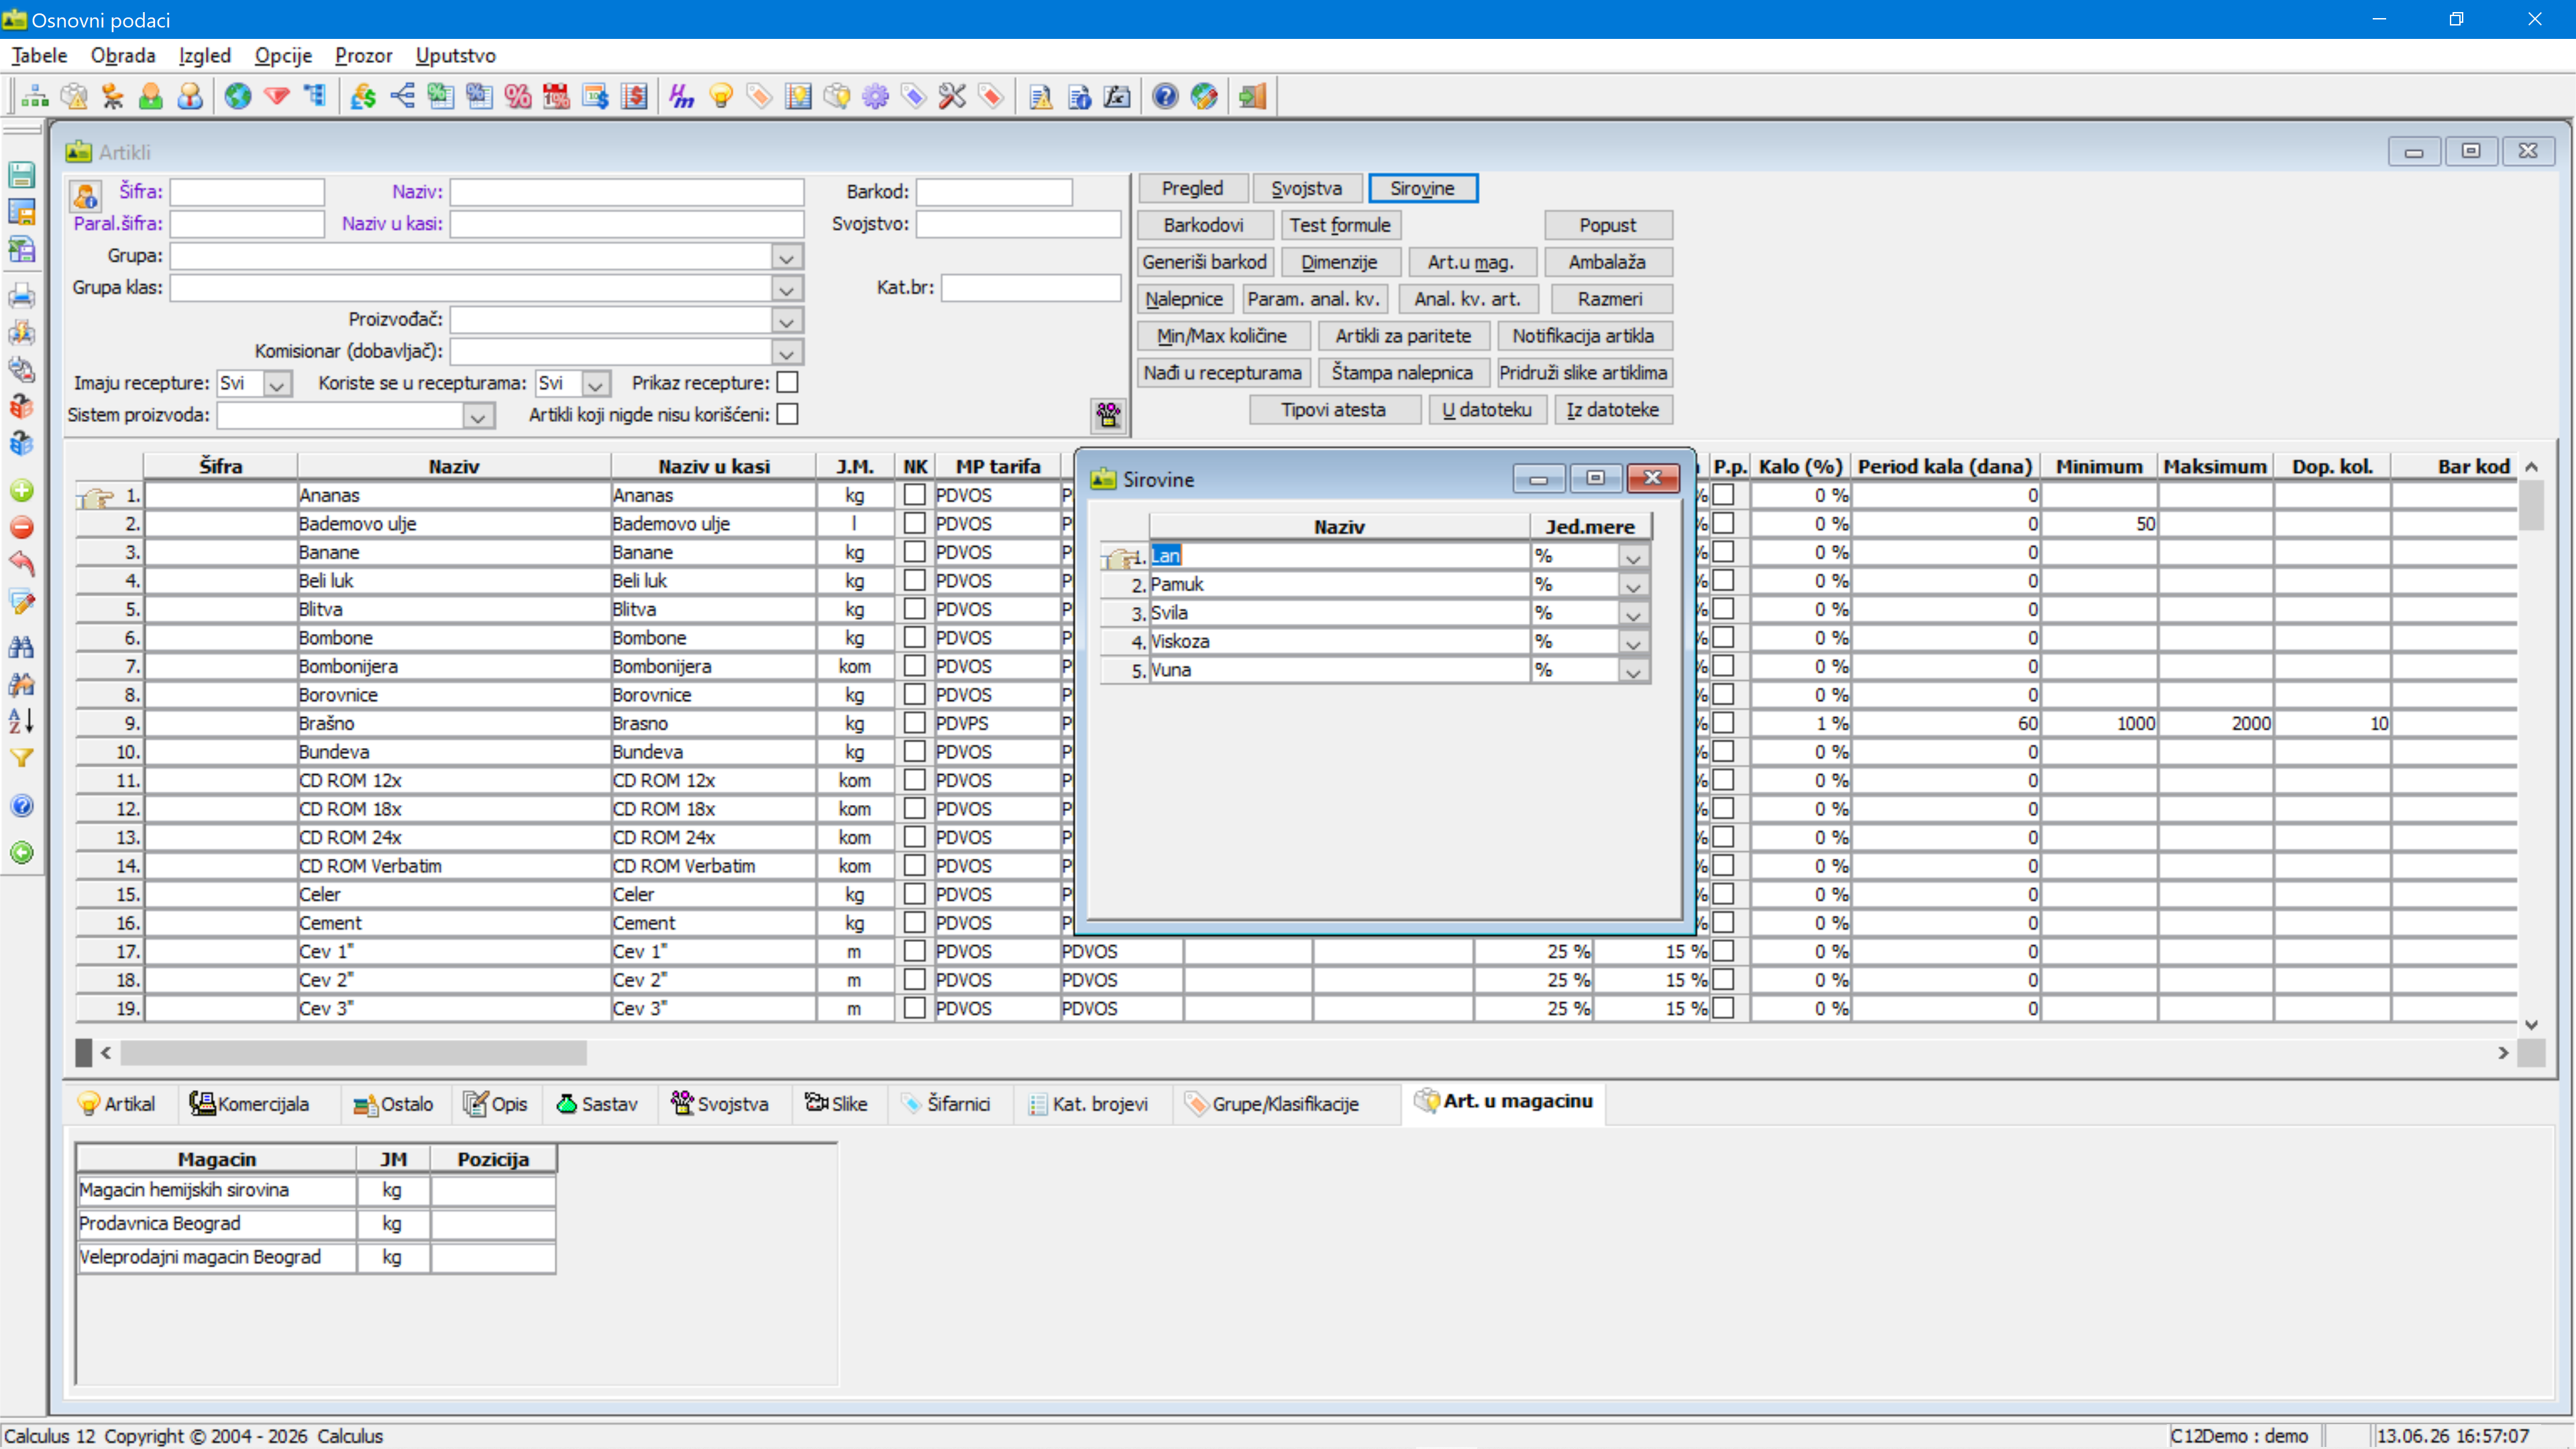Open the Obrada menu

pyautogui.click(x=123, y=56)
